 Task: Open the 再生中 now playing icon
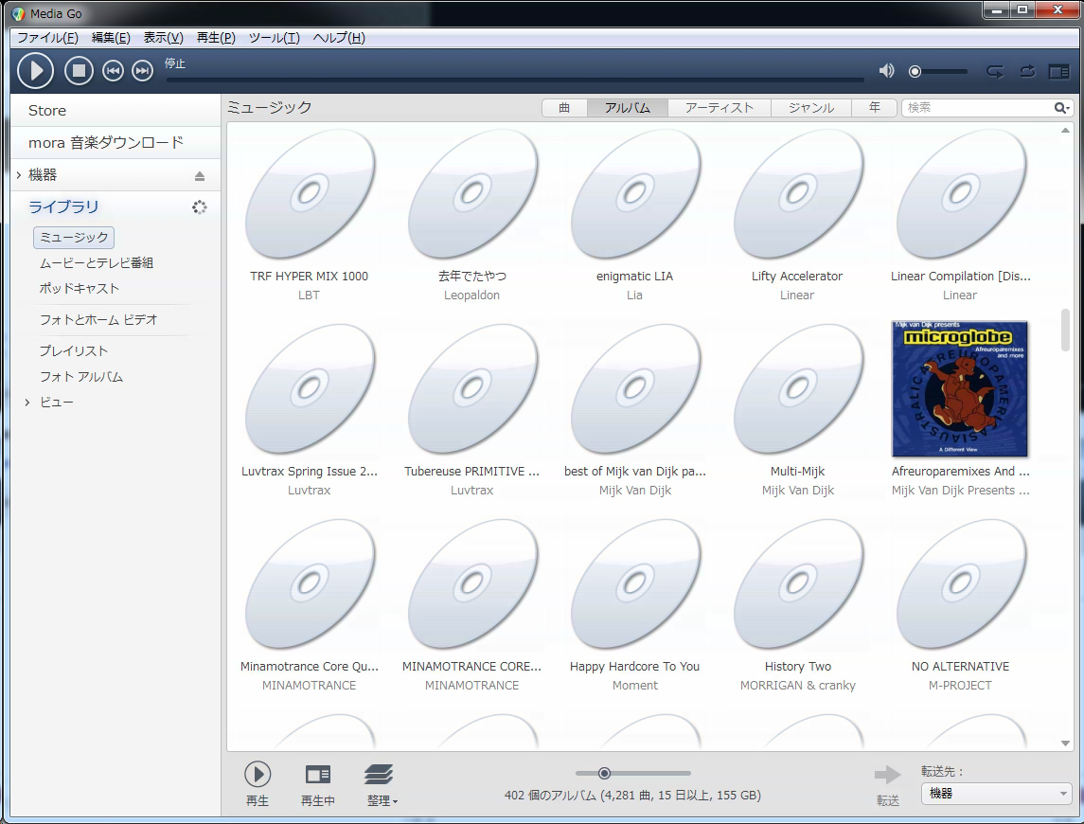[318, 774]
